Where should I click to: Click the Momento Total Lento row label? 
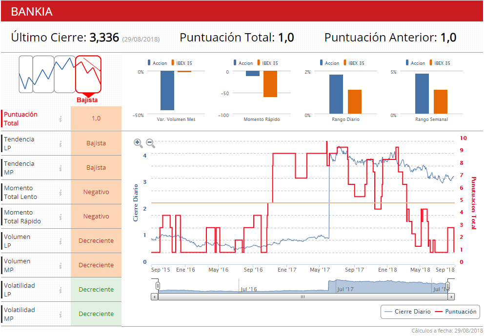(x=20, y=192)
